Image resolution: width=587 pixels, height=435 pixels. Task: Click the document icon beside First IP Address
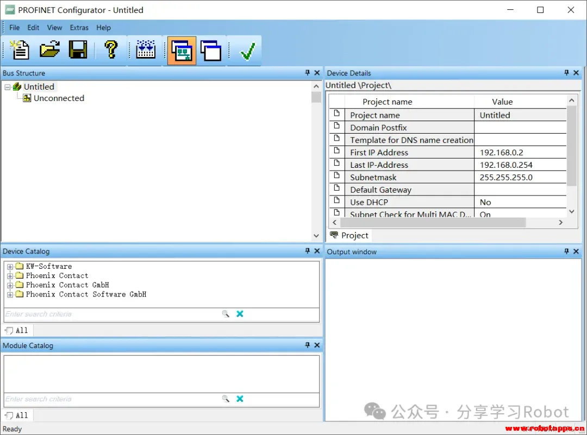coord(337,150)
